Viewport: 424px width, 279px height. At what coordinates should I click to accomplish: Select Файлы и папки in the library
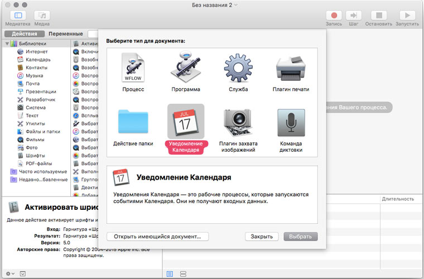coord(36,132)
